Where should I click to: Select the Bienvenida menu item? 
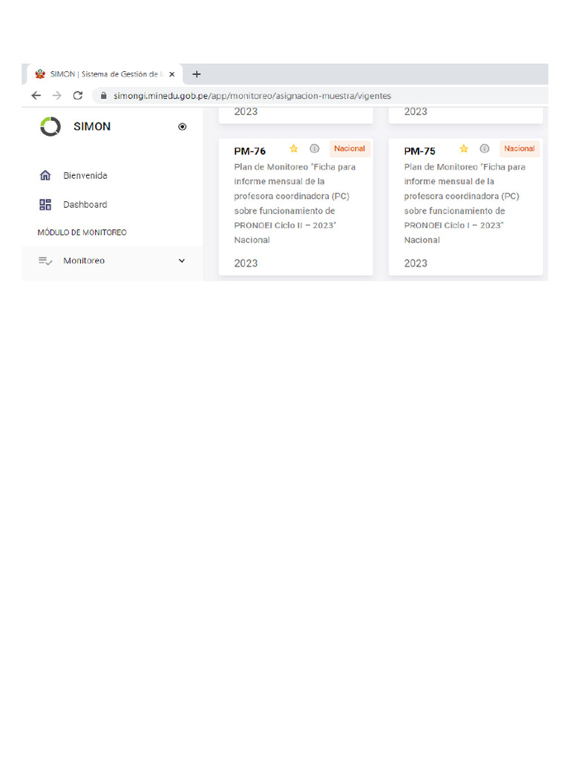click(x=85, y=176)
